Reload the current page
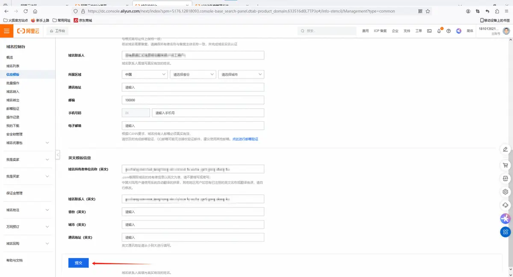Screen dimensions: 513x277 click(26, 11)
